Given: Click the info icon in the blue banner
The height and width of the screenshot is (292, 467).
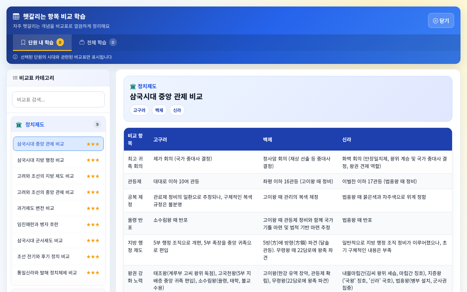Looking at the screenshot, I should 15,57.
